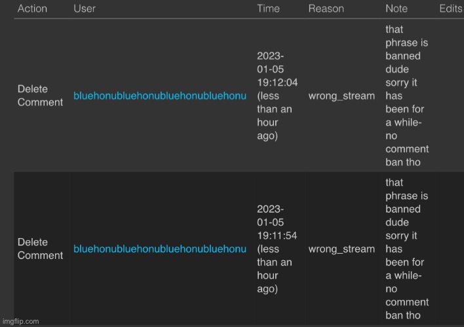The height and width of the screenshot is (327, 464).
Task: Click the Note column header
Action: pos(396,9)
